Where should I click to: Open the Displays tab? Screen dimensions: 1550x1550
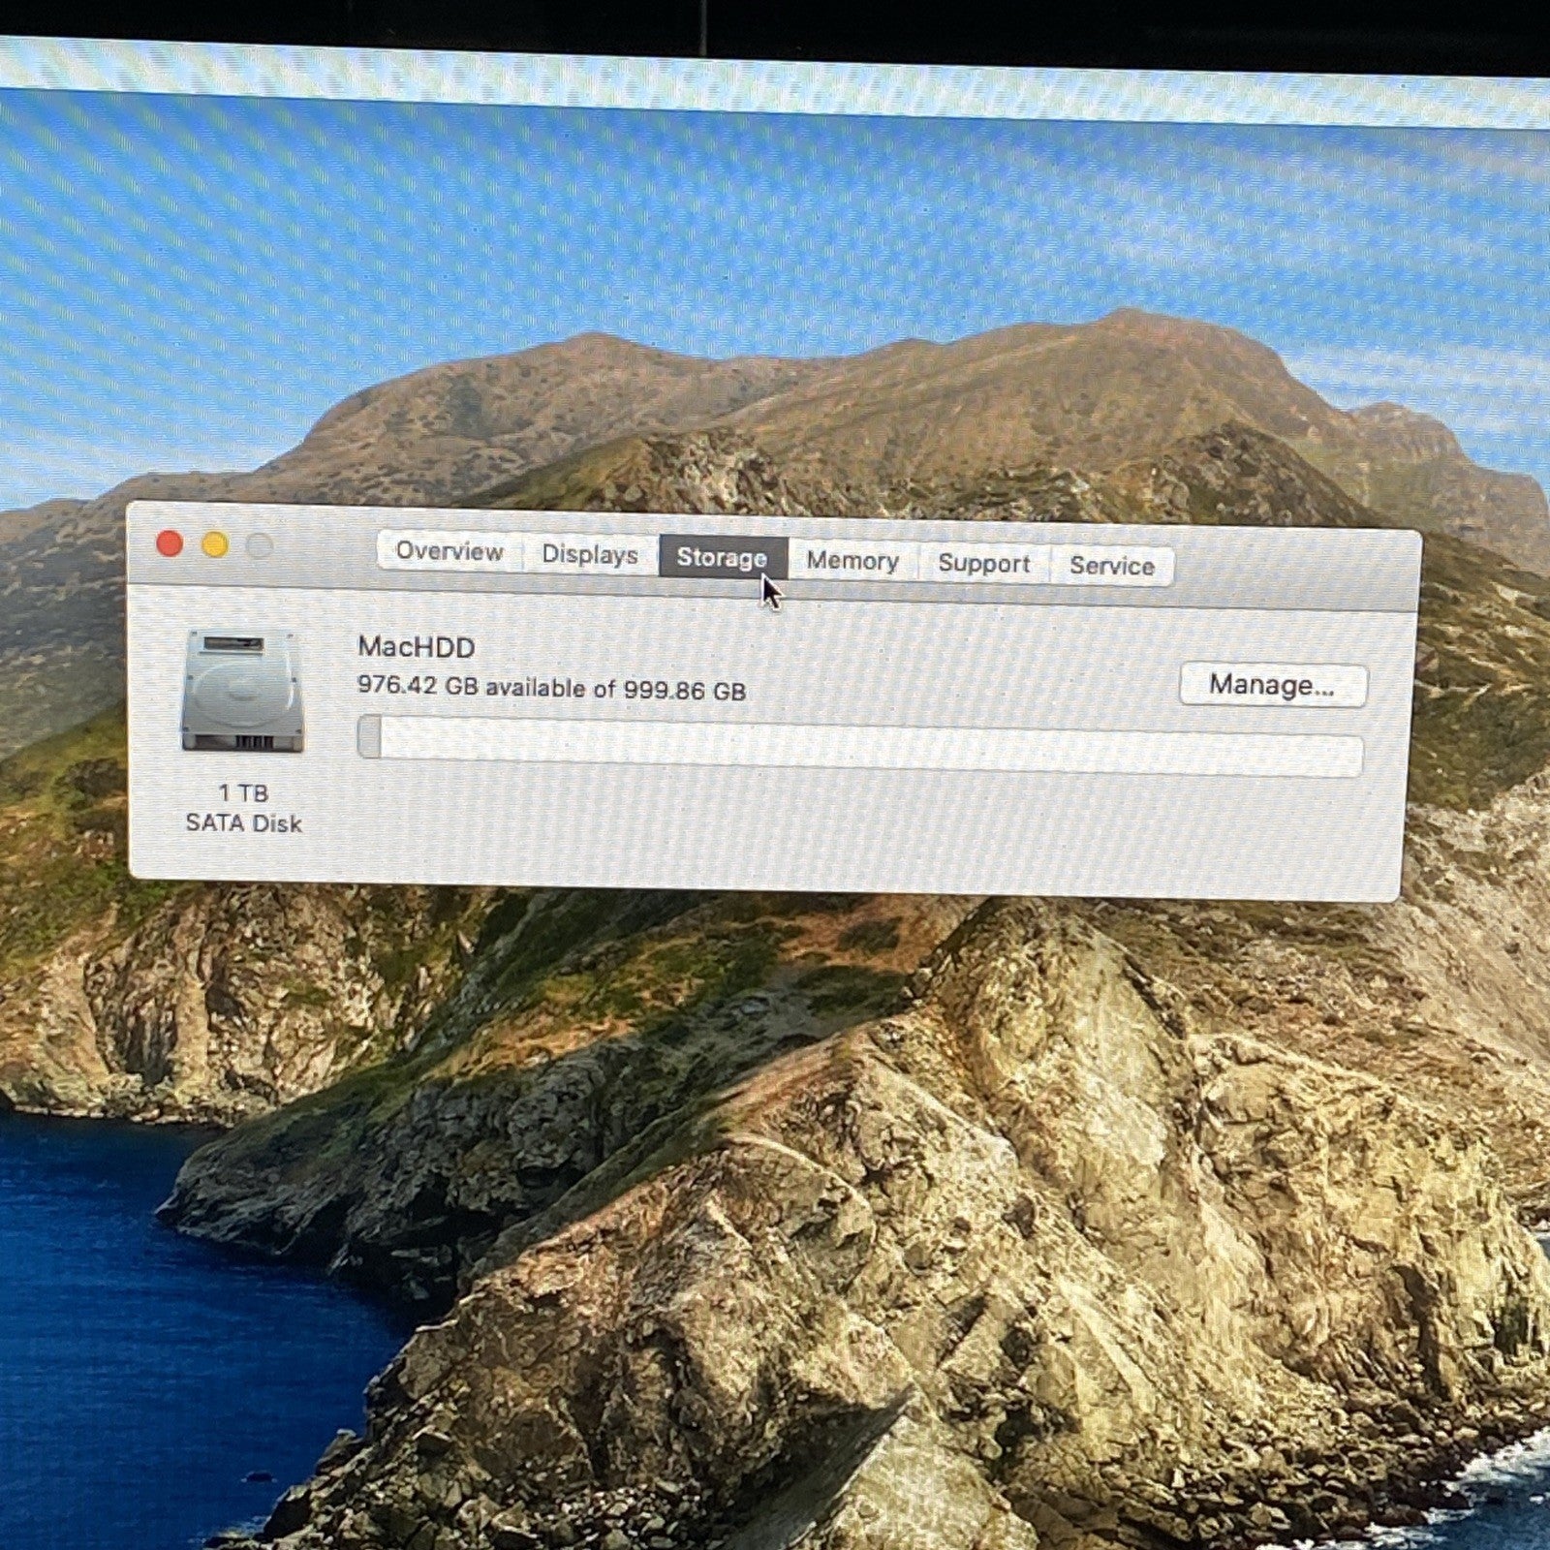[589, 554]
